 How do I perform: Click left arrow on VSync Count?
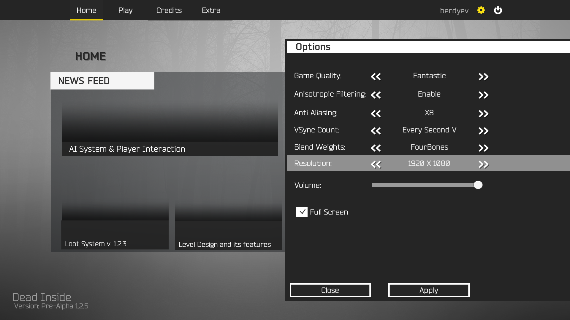(x=376, y=131)
